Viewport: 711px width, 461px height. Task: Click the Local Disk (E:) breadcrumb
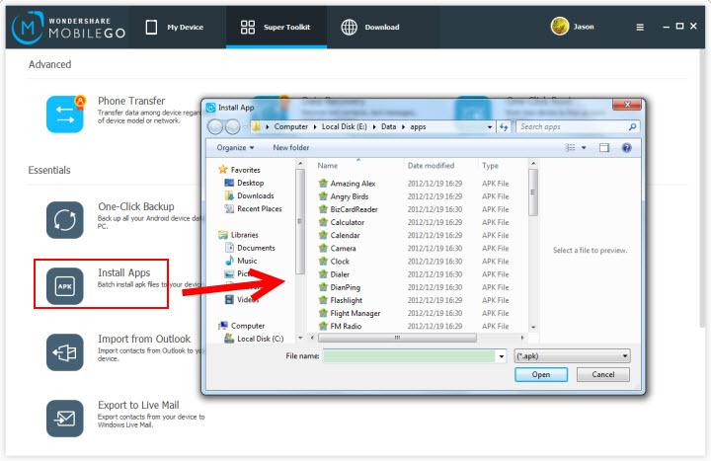coord(345,127)
